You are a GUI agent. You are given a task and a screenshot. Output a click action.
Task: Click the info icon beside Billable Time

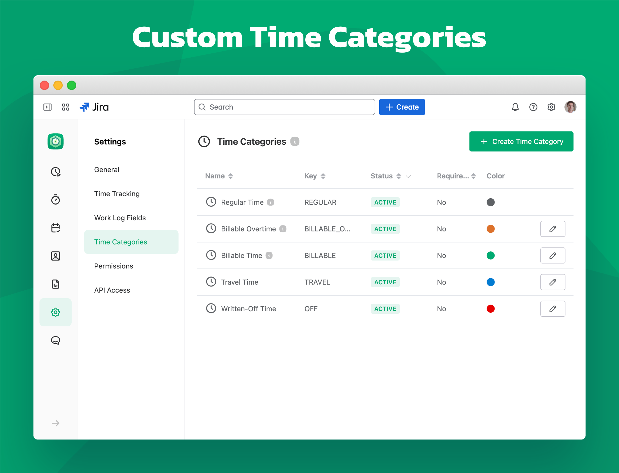pos(269,255)
